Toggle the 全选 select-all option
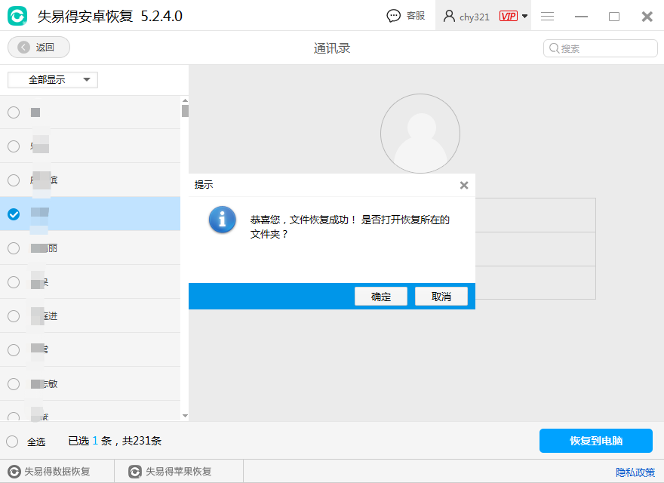664x483 pixels. [x=12, y=441]
